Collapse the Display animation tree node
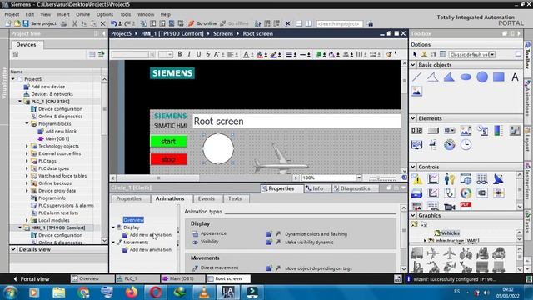Viewport: 533px width, 300px height. [x=113, y=227]
